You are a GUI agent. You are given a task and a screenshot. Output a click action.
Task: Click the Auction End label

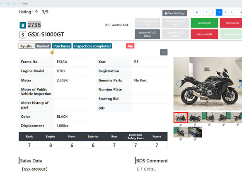tap(120, 25)
